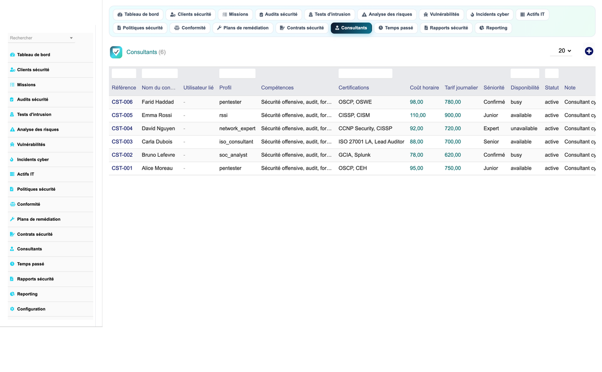
Task: Open the Incidents cyber top tab
Action: [x=490, y=15]
